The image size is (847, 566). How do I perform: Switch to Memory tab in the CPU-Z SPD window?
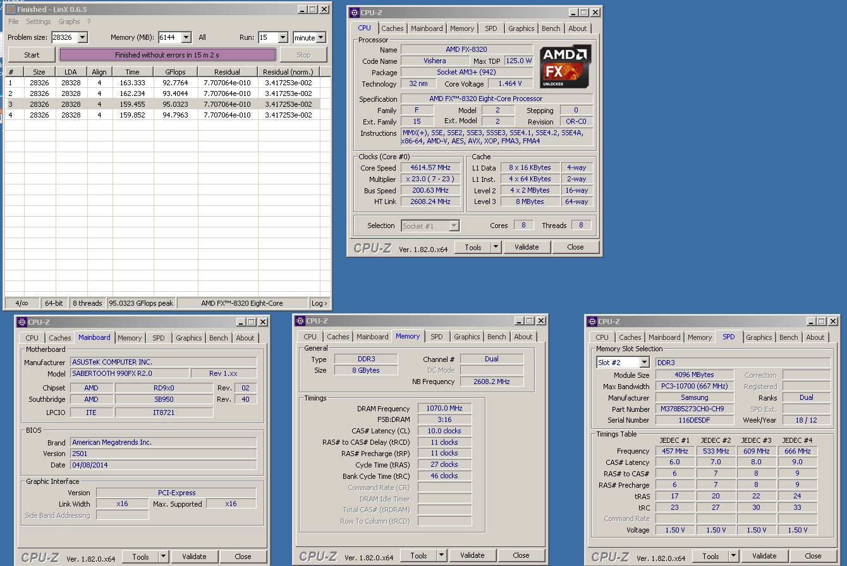[x=700, y=337]
